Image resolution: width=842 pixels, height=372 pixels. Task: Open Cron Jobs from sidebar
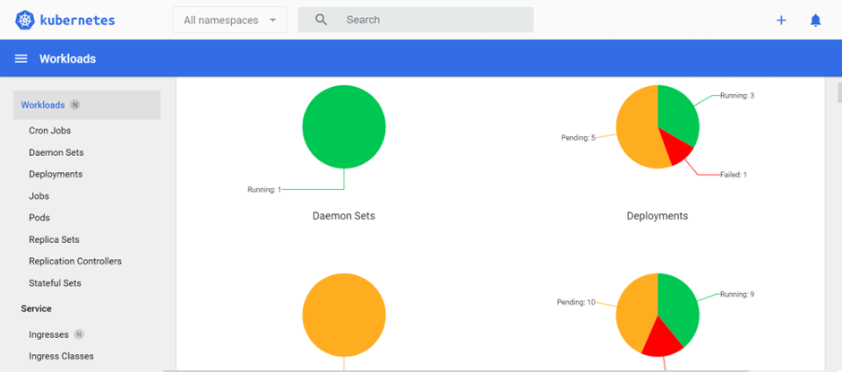click(x=50, y=131)
